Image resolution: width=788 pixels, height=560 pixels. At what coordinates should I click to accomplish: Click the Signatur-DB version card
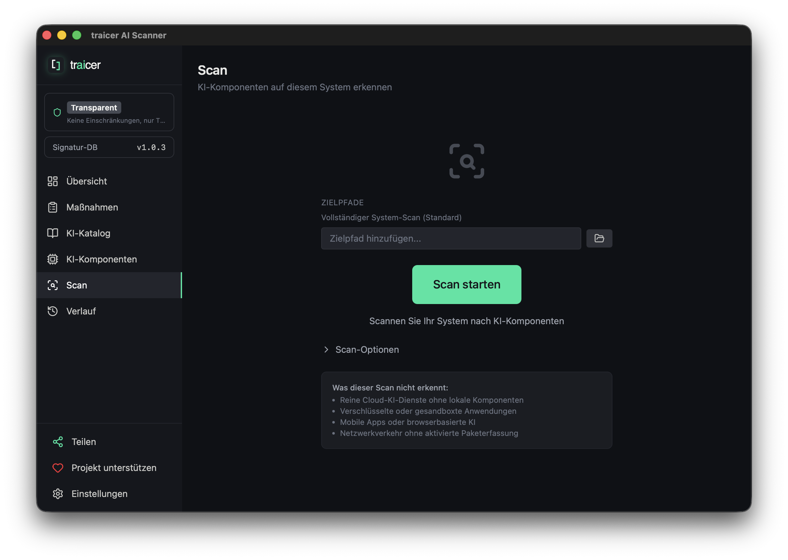[109, 147]
